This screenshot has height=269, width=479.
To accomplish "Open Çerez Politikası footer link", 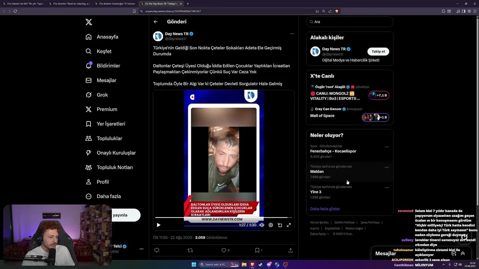I will click(x=370, y=222).
